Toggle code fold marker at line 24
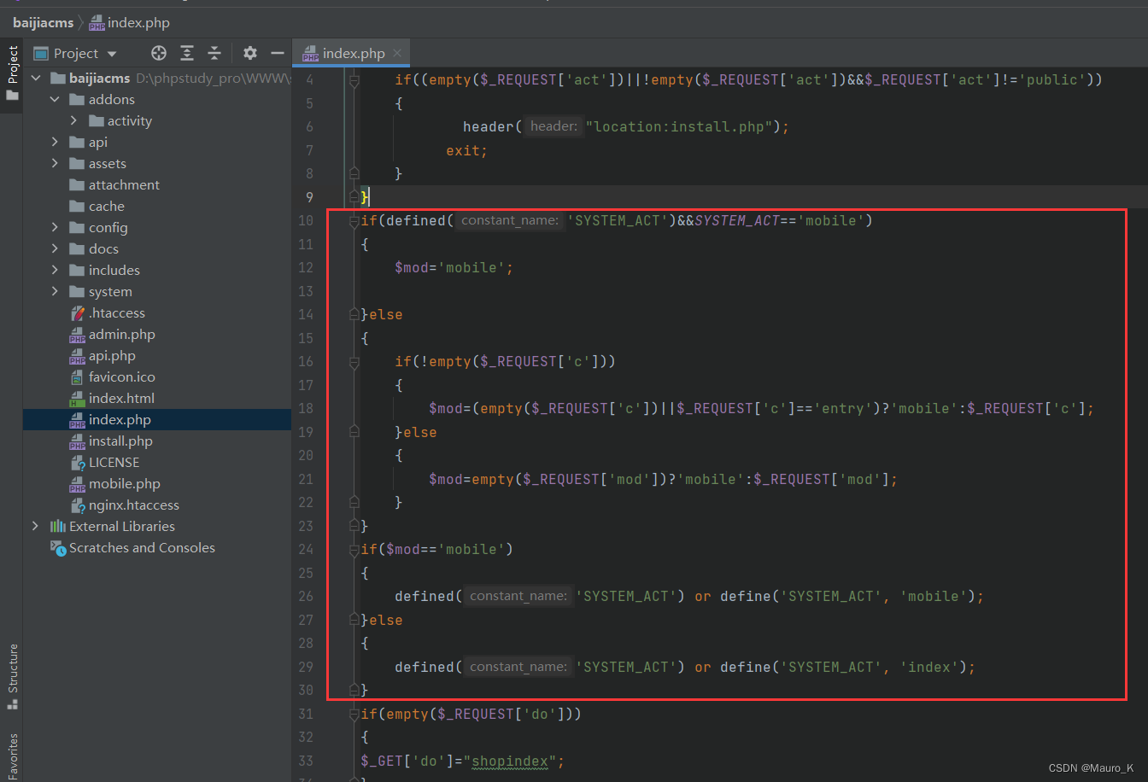Screen dimensions: 1148x782 [354, 550]
